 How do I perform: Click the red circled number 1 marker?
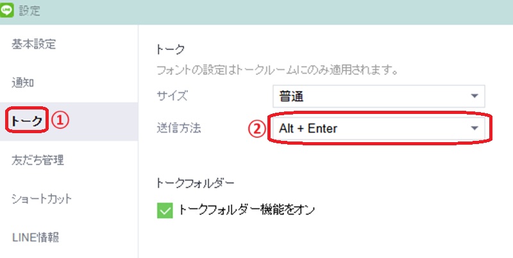[x=60, y=120]
